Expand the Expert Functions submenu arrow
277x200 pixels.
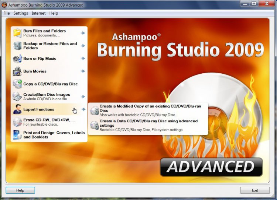83,109
